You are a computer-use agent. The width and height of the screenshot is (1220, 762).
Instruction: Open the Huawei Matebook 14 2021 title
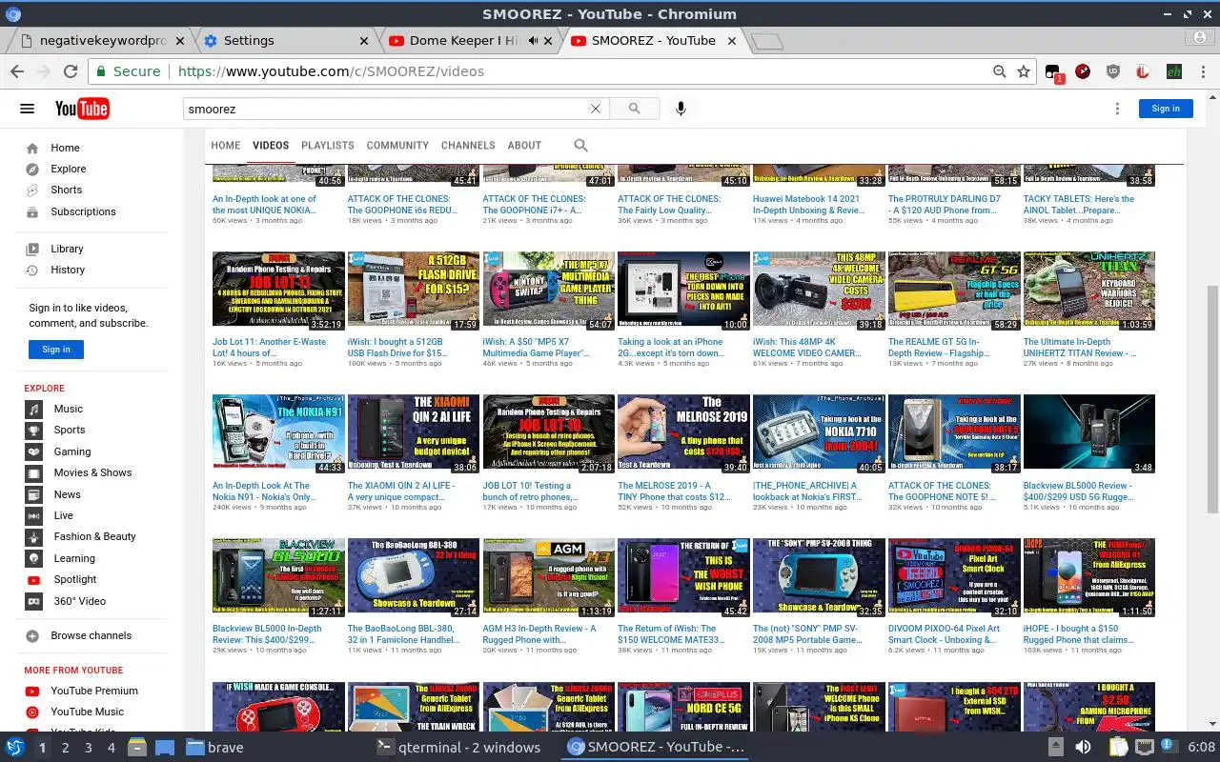pyautogui.click(x=808, y=205)
